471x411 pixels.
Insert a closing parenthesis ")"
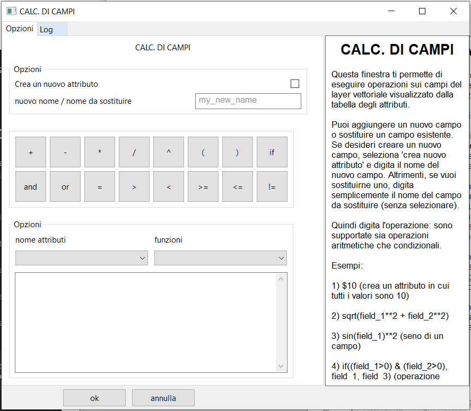[237, 152]
